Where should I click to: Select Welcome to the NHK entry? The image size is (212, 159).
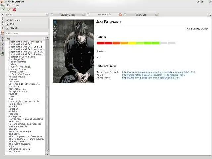coord(20,149)
